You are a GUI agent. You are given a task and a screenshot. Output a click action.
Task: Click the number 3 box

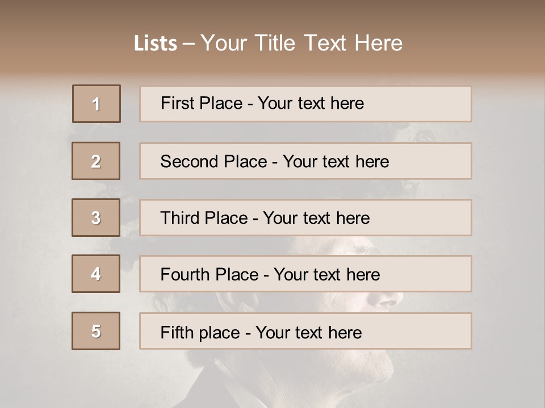click(x=96, y=218)
